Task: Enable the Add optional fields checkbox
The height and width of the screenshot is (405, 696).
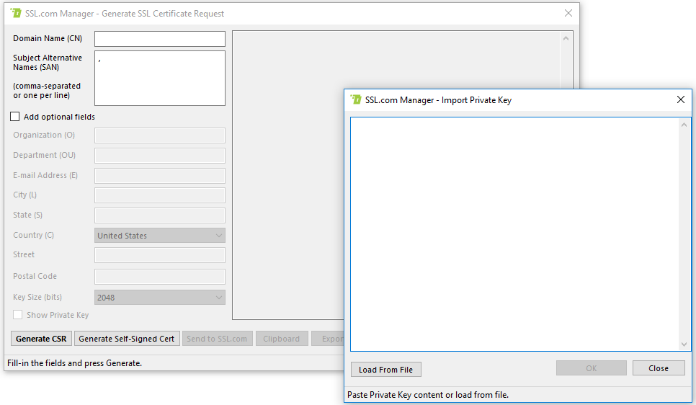Action: [x=15, y=117]
